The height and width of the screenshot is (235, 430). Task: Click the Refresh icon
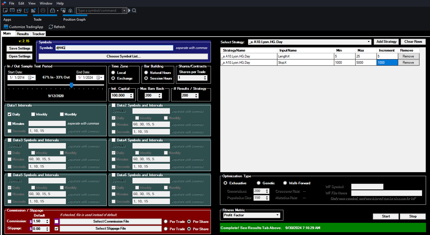click(51, 27)
